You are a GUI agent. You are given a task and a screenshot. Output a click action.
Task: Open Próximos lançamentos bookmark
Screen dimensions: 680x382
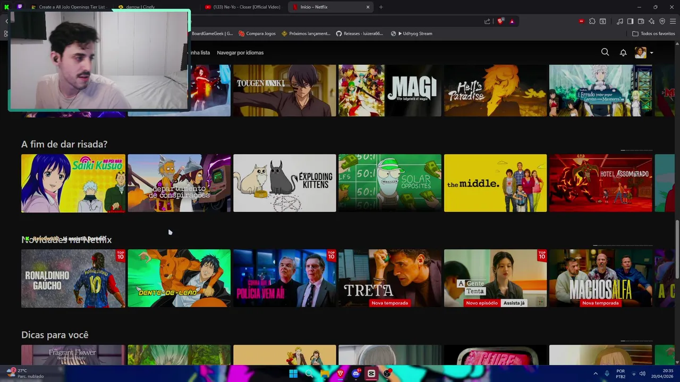point(306,33)
